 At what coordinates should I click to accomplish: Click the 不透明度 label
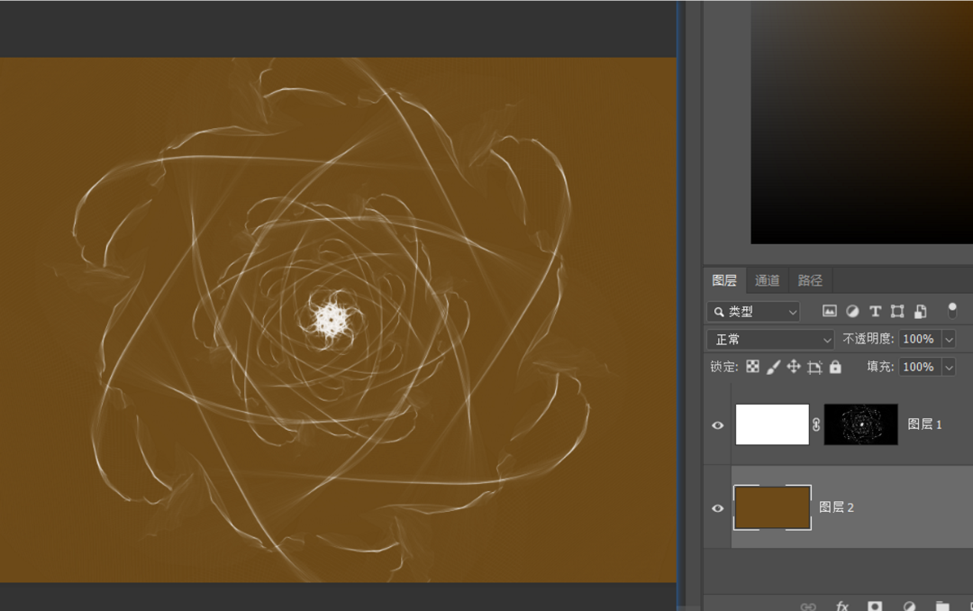868,339
